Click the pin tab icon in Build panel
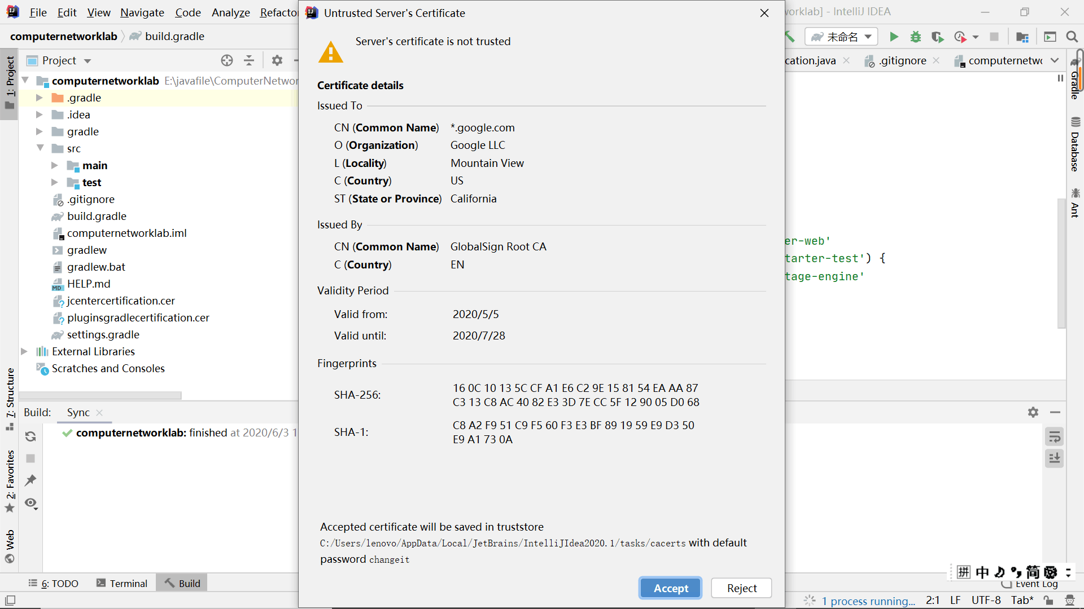 coord(30,480)
